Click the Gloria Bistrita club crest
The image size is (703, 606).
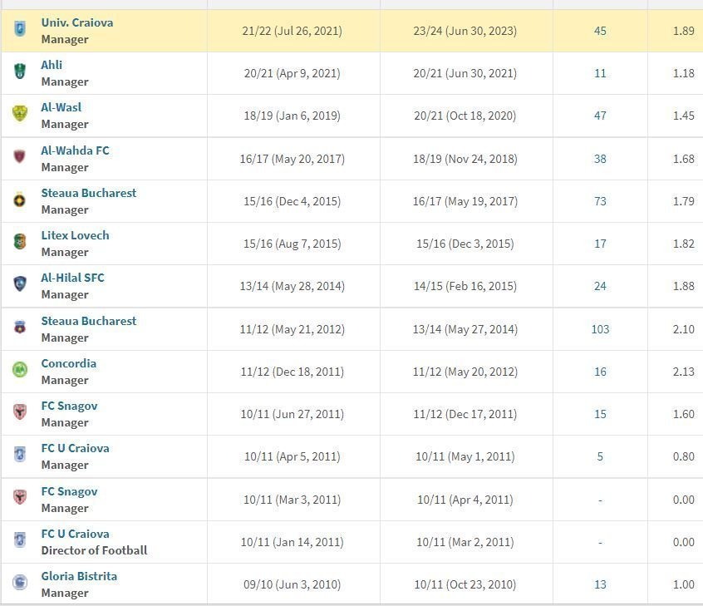(20, 582)
